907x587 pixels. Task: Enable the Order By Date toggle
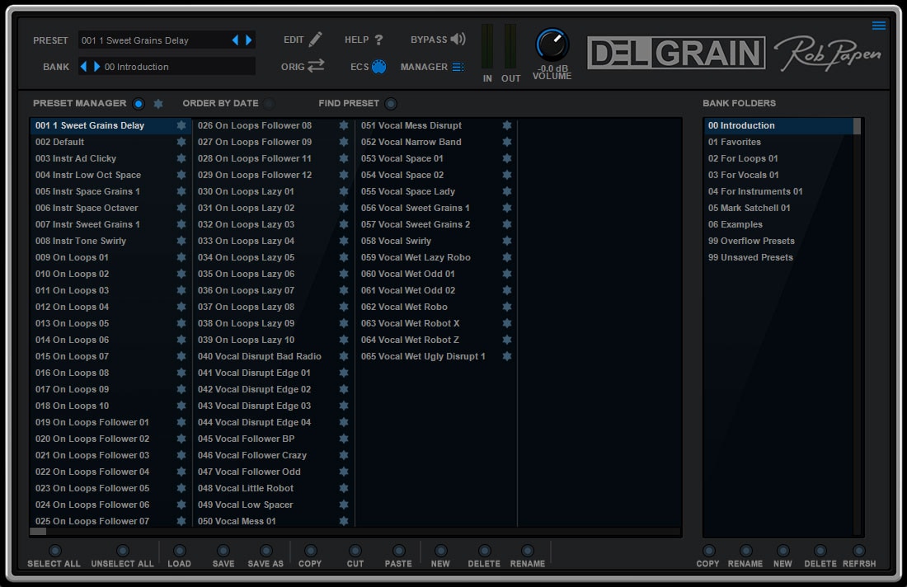[269, 104]
